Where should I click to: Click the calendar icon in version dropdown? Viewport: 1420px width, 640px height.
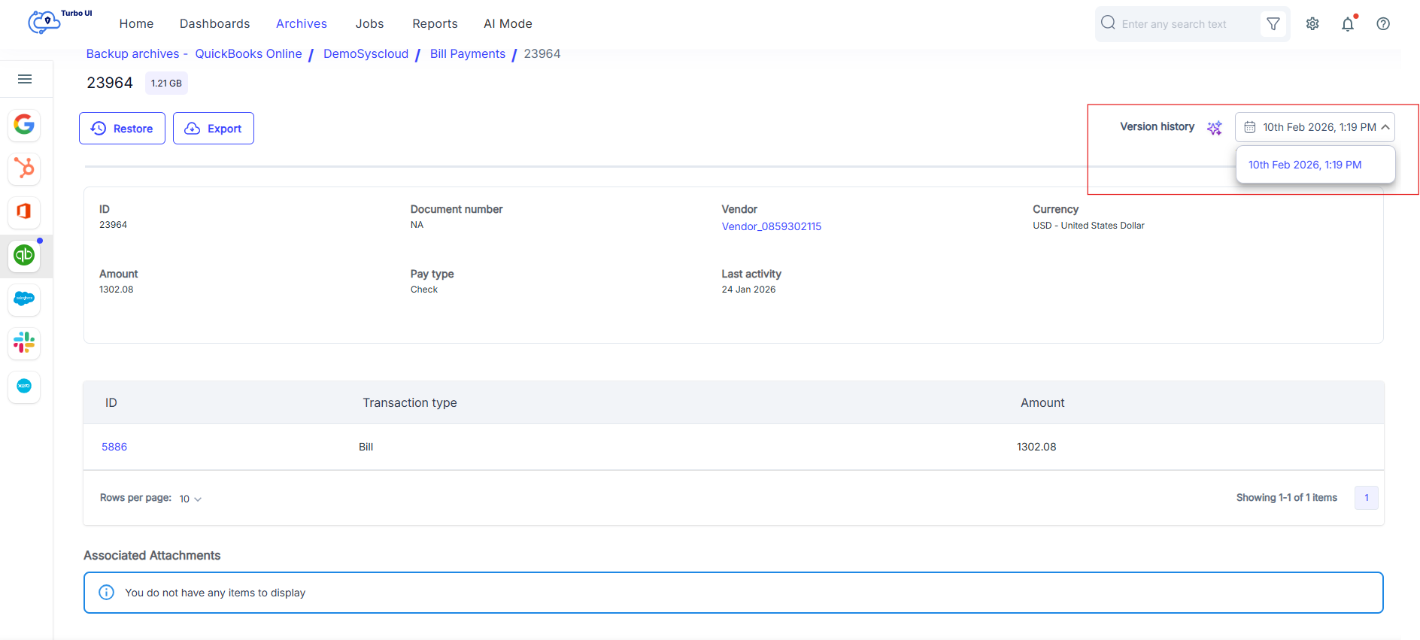[1250, 127]
